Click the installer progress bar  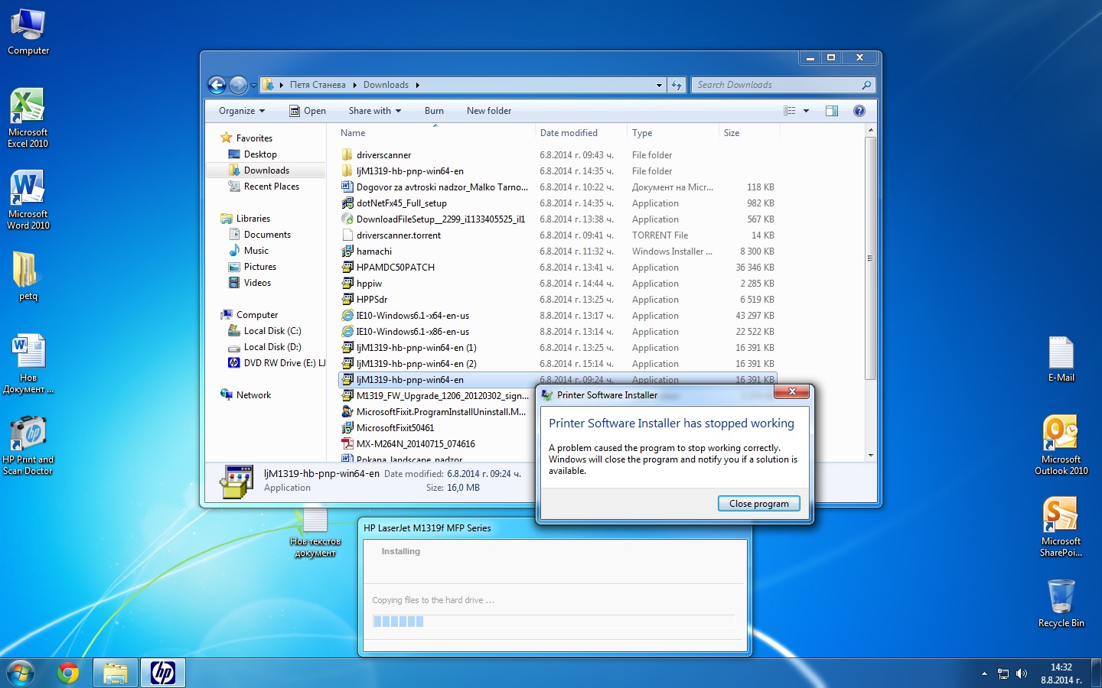tap(553, 621)
